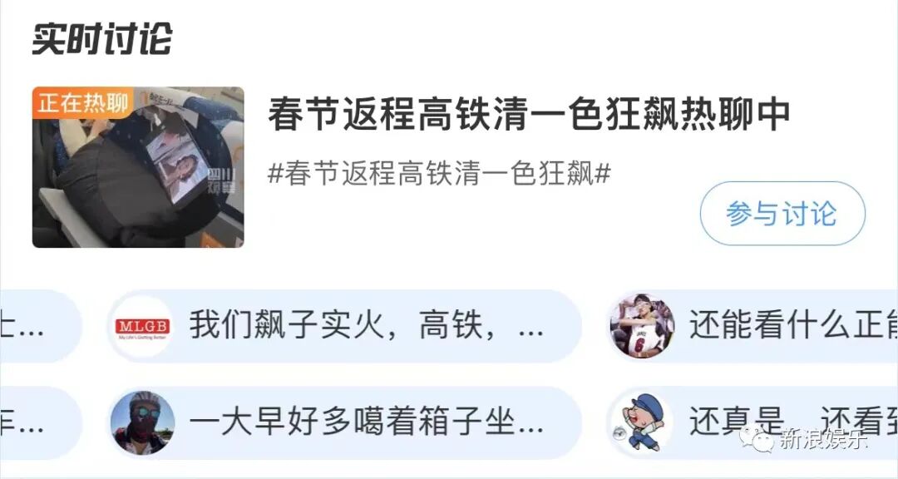Image resolution: width=898 pixels, height=479 pixels.
Task: Click the 新浪娱乐 watermark text
Action: 822,439
